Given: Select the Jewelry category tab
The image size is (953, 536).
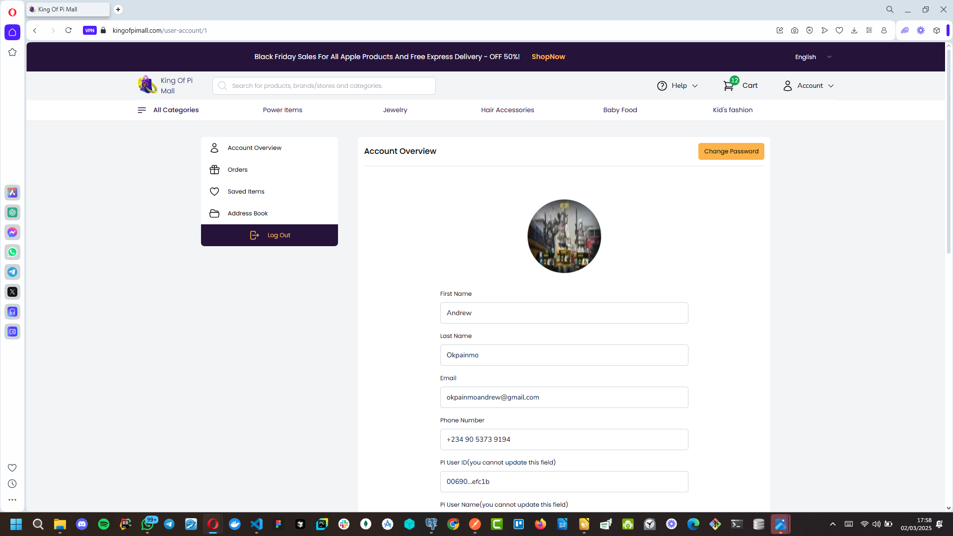Looking at the screenshot, I should point(395,110).
